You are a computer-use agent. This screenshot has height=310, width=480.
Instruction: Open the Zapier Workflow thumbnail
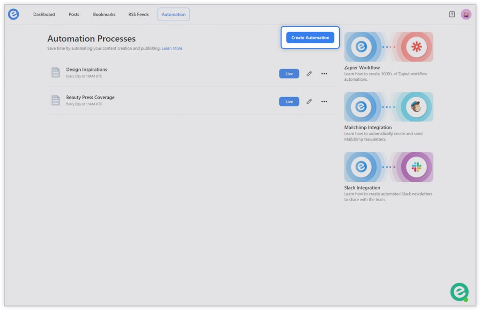point(389,47)
